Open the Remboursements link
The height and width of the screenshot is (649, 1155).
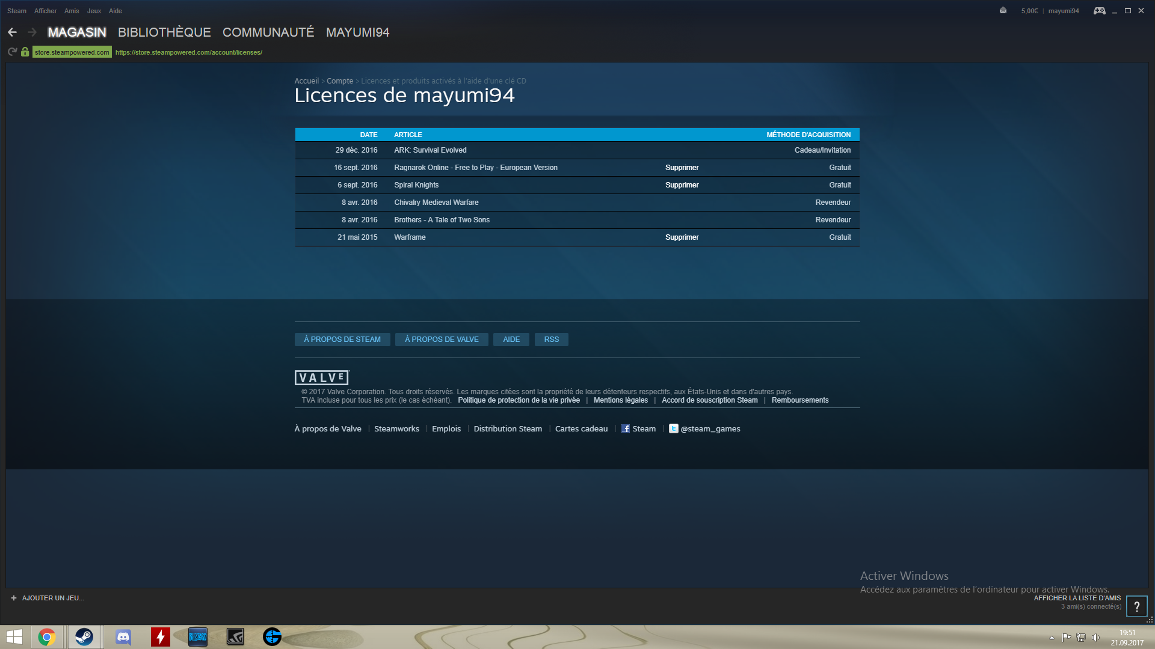click(x=800, y=400)
